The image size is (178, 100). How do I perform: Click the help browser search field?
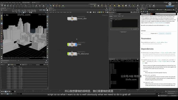[165, 14]
